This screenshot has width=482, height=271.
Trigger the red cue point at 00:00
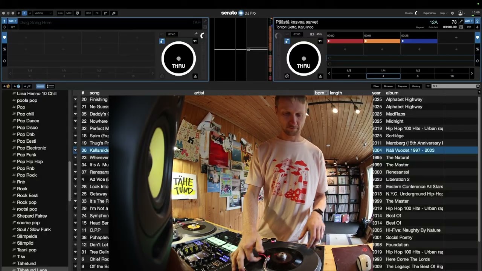point(345,41)
